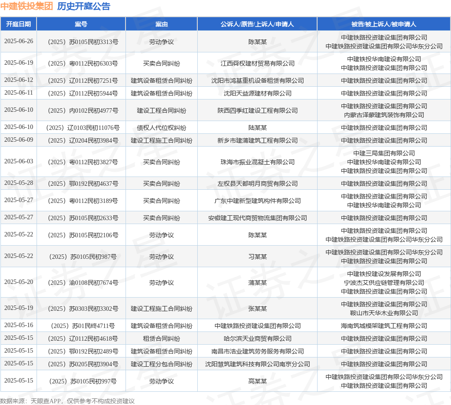Viewport: 451px width, 405px height.
Task: Click plaintiff 蒲某某
Action: (x=257, y=283)
